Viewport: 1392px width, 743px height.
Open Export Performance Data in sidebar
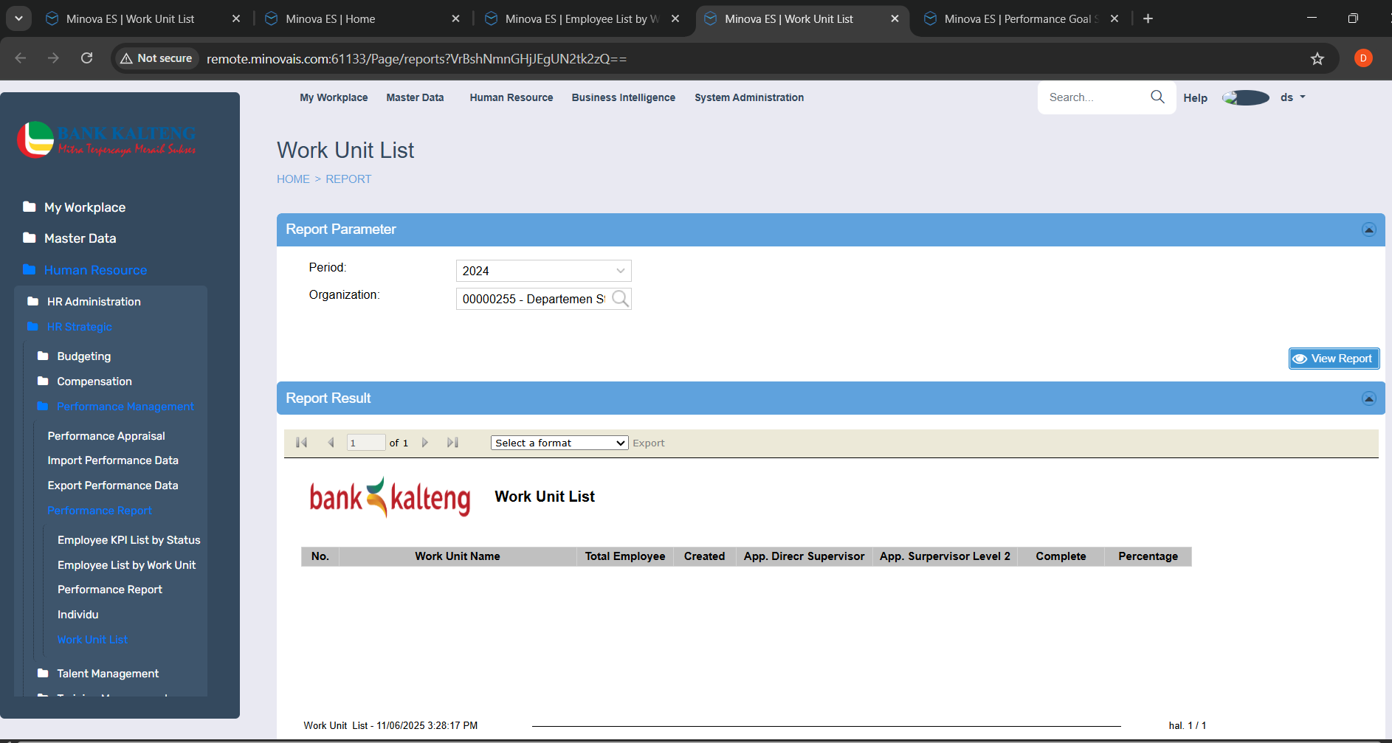113,485
